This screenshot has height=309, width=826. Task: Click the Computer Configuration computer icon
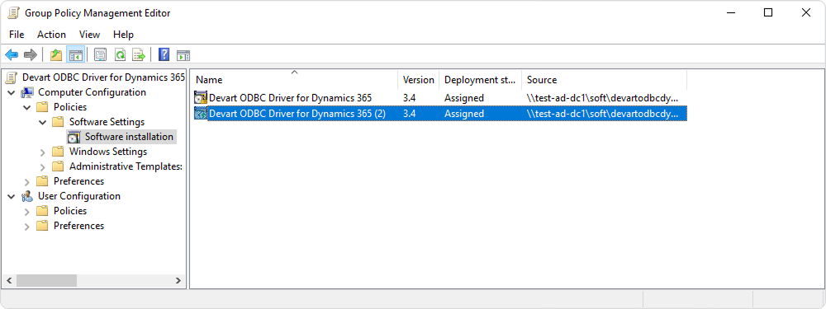tap(27, 92)
